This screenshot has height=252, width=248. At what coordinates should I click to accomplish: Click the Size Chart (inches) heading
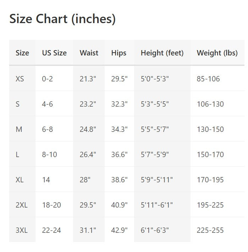click(x=62, y=19)
